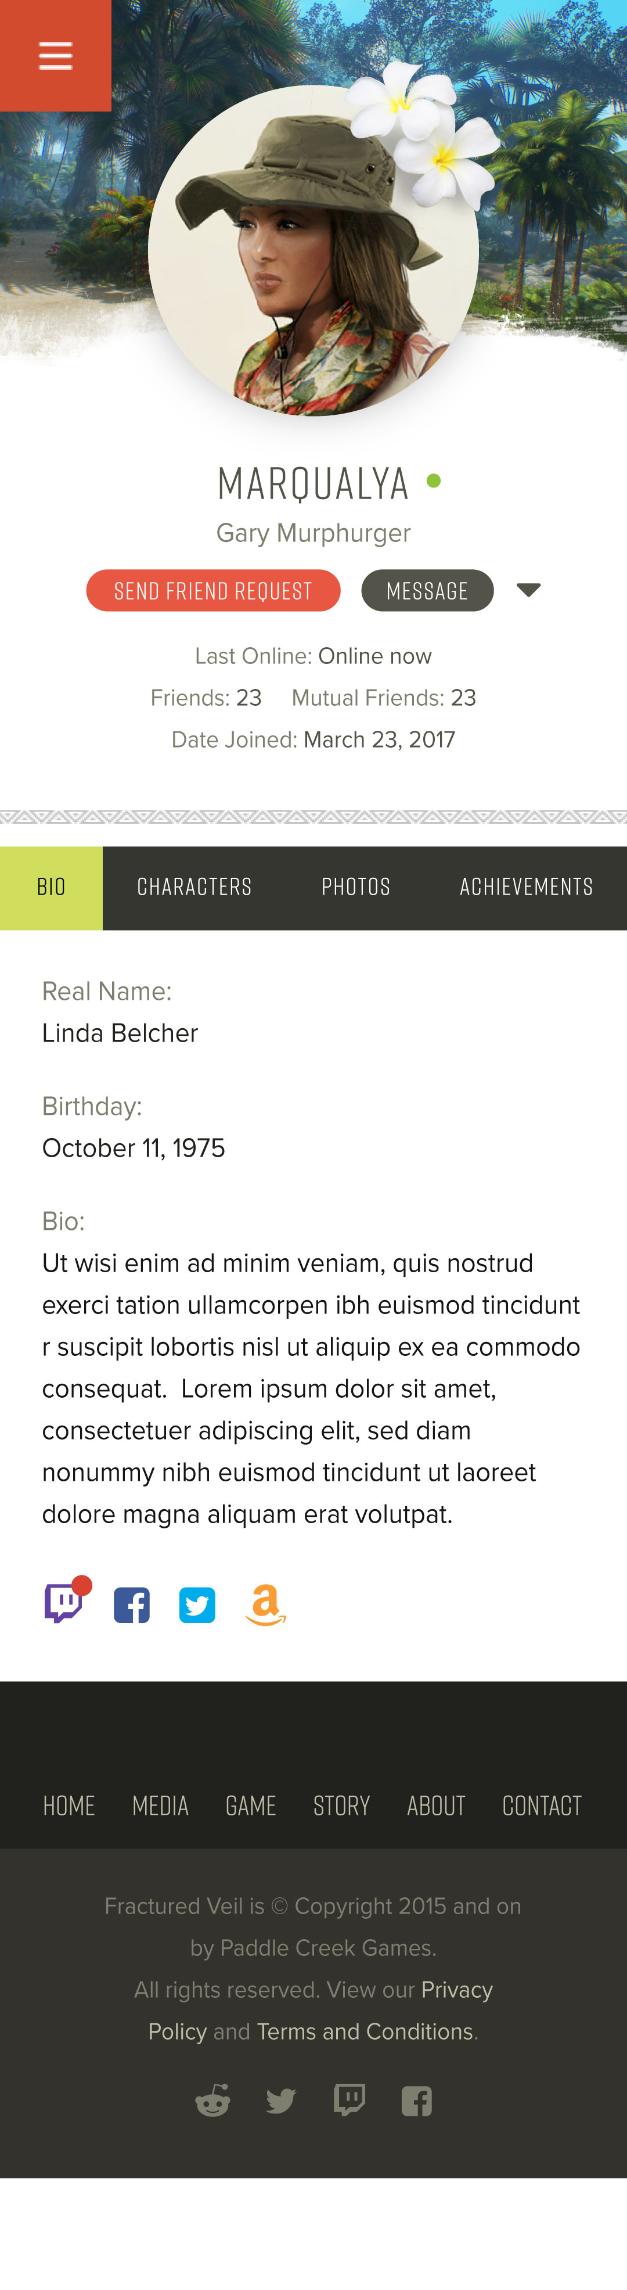The image size is (627, 2290).
Task: Go to Contact in footer navigation
Action: (542, 1806)
